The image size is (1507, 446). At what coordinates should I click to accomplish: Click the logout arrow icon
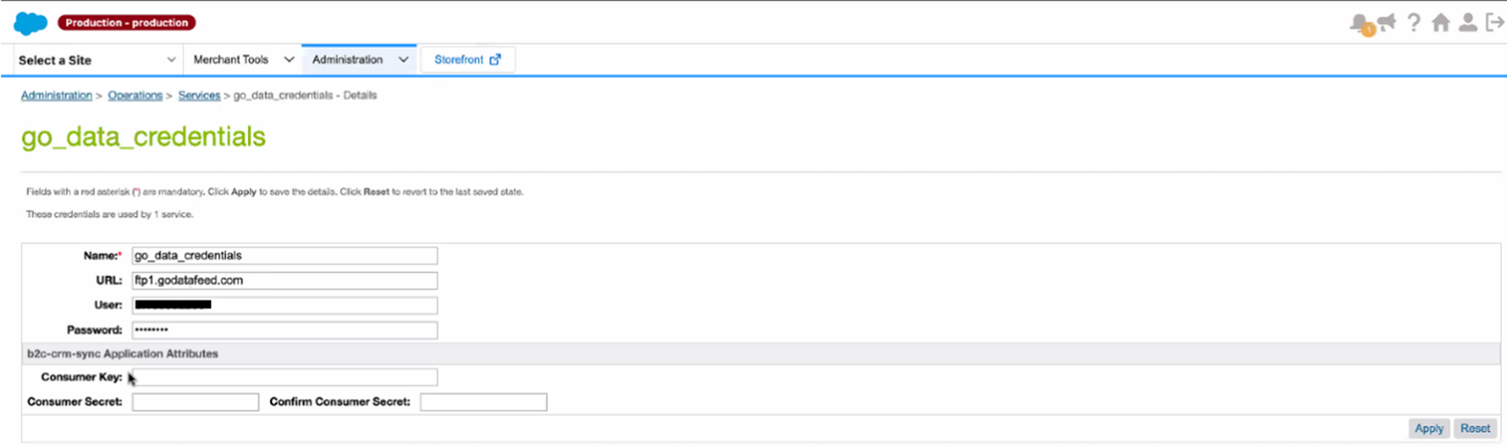point(1494,22)
